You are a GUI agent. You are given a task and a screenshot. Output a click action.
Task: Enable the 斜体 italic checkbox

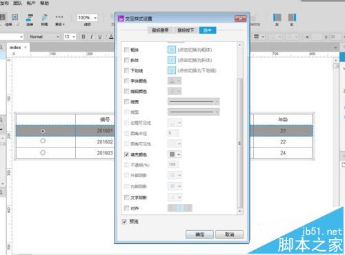click(x=126, y=60)
